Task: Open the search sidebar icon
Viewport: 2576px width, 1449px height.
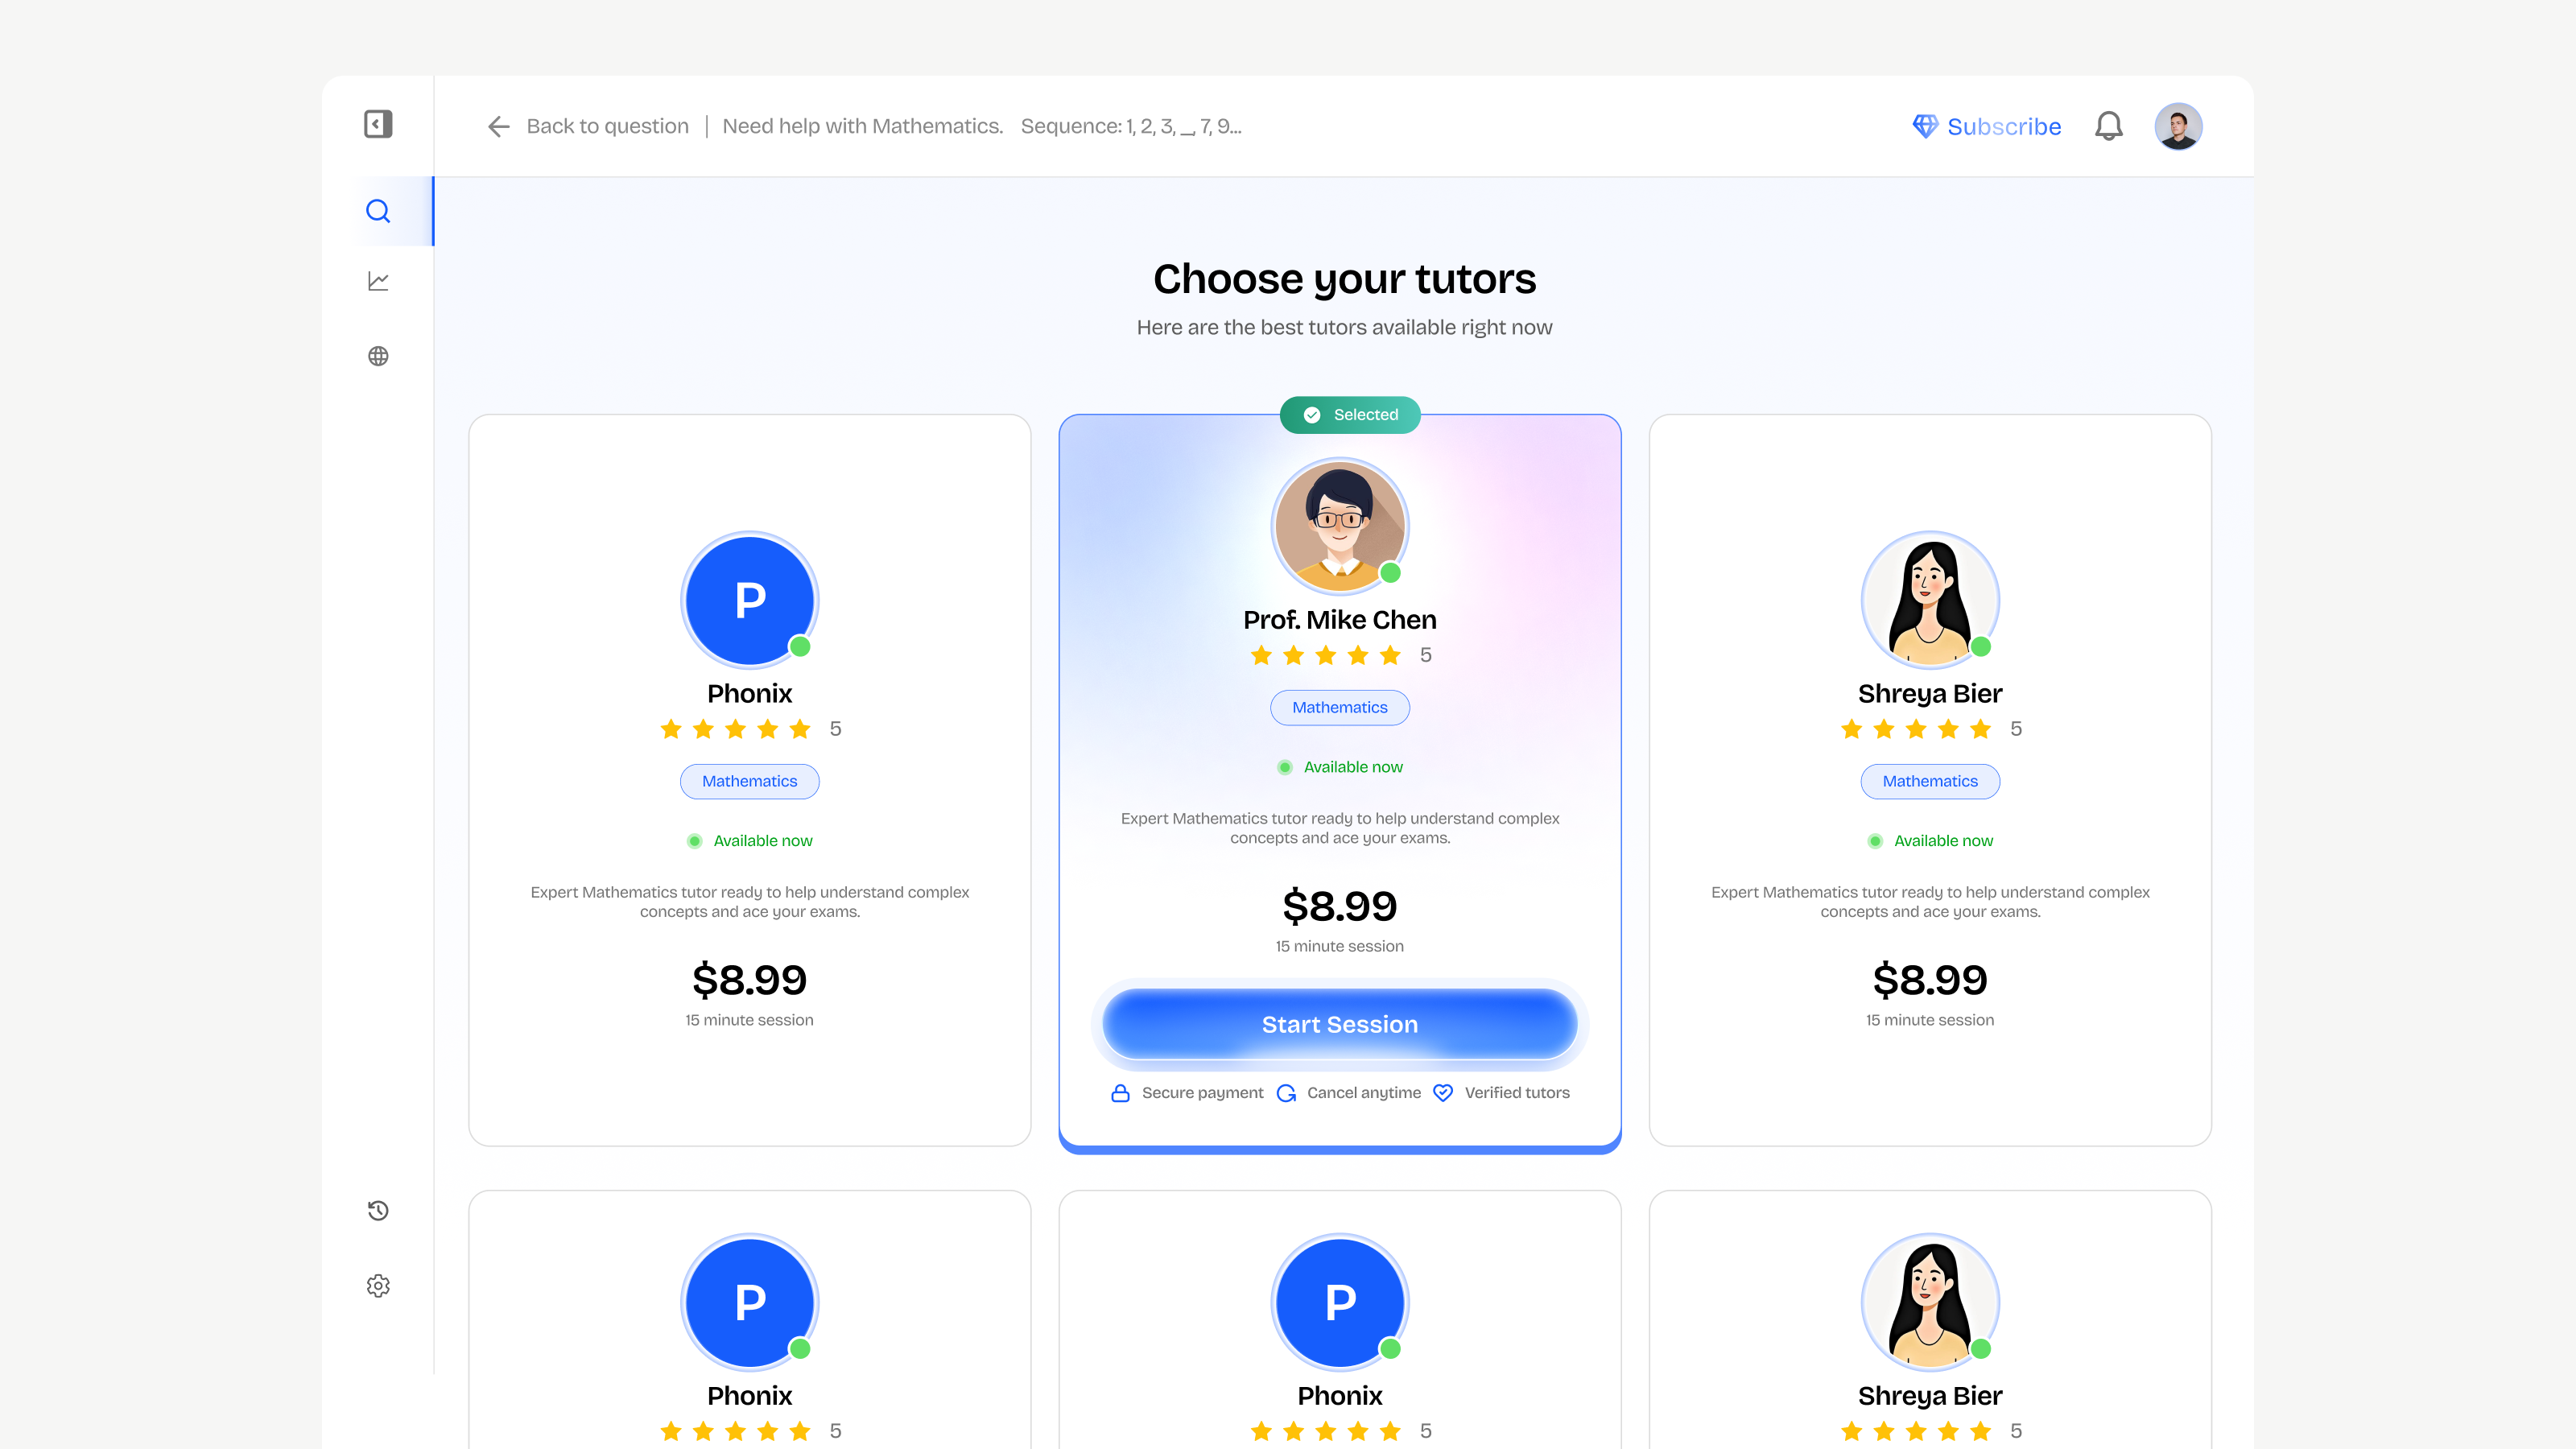Action: coord(378,211)
